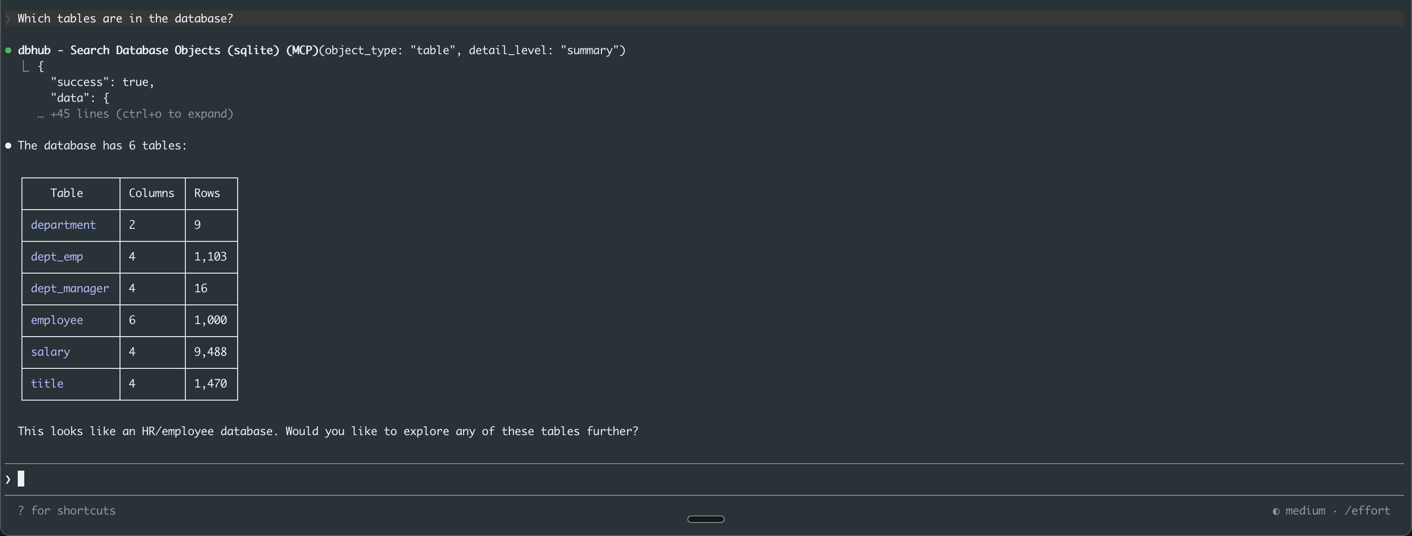Click the half-filled effort indicator icon
The width and height of the screenshot is (1412, 536).
(1276, 511)
